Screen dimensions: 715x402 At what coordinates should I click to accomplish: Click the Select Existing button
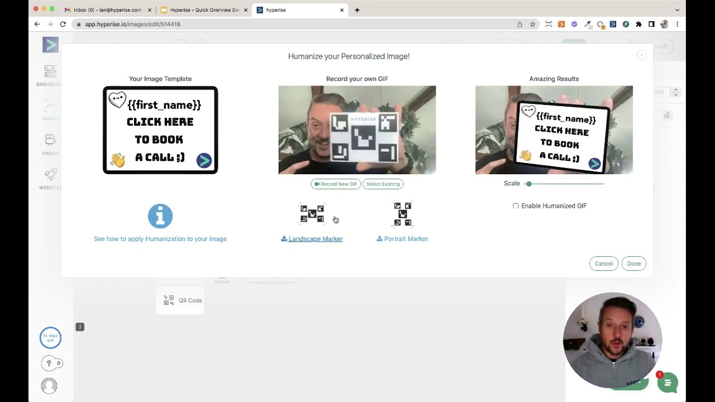[383, 184]
